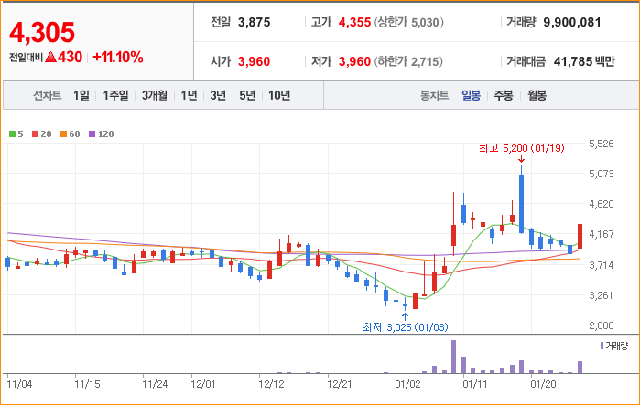Image resolution: width=640 pixels, height=405 pixels.
Task: Click 거래량 value 9,900,081
Action: coord(572,22)
